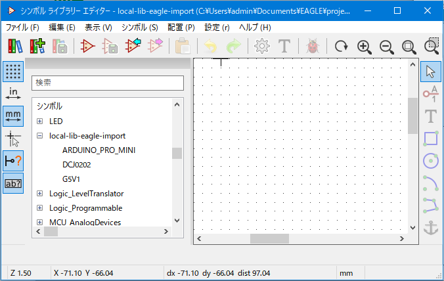Click save symbol icon
444x281 pixels.
tap(110, 46)
